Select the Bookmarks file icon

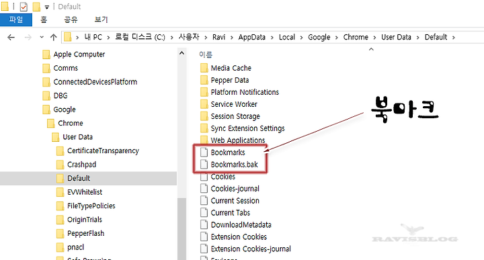click(204, 153)
